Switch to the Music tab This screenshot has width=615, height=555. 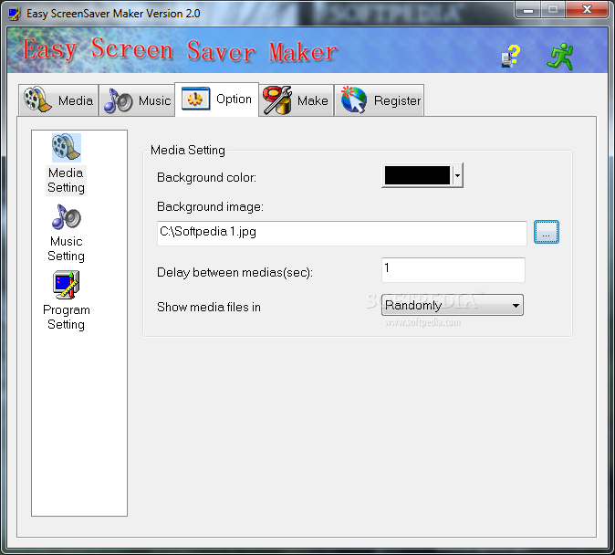(x=137, y=100)
